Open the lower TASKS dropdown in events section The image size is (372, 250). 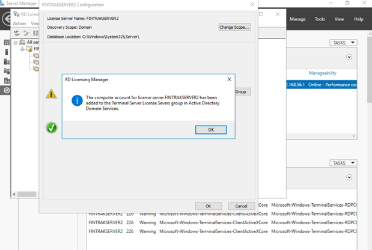pos(344,163)
